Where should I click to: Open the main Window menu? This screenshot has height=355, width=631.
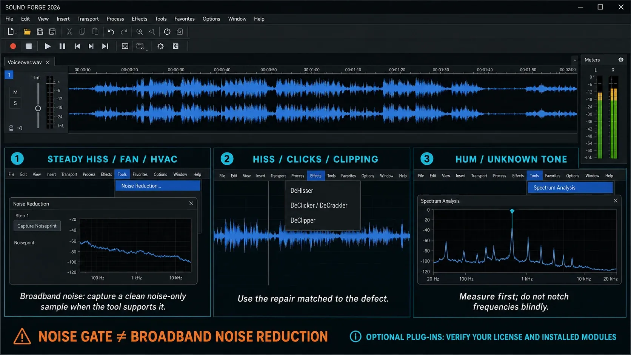237,19
